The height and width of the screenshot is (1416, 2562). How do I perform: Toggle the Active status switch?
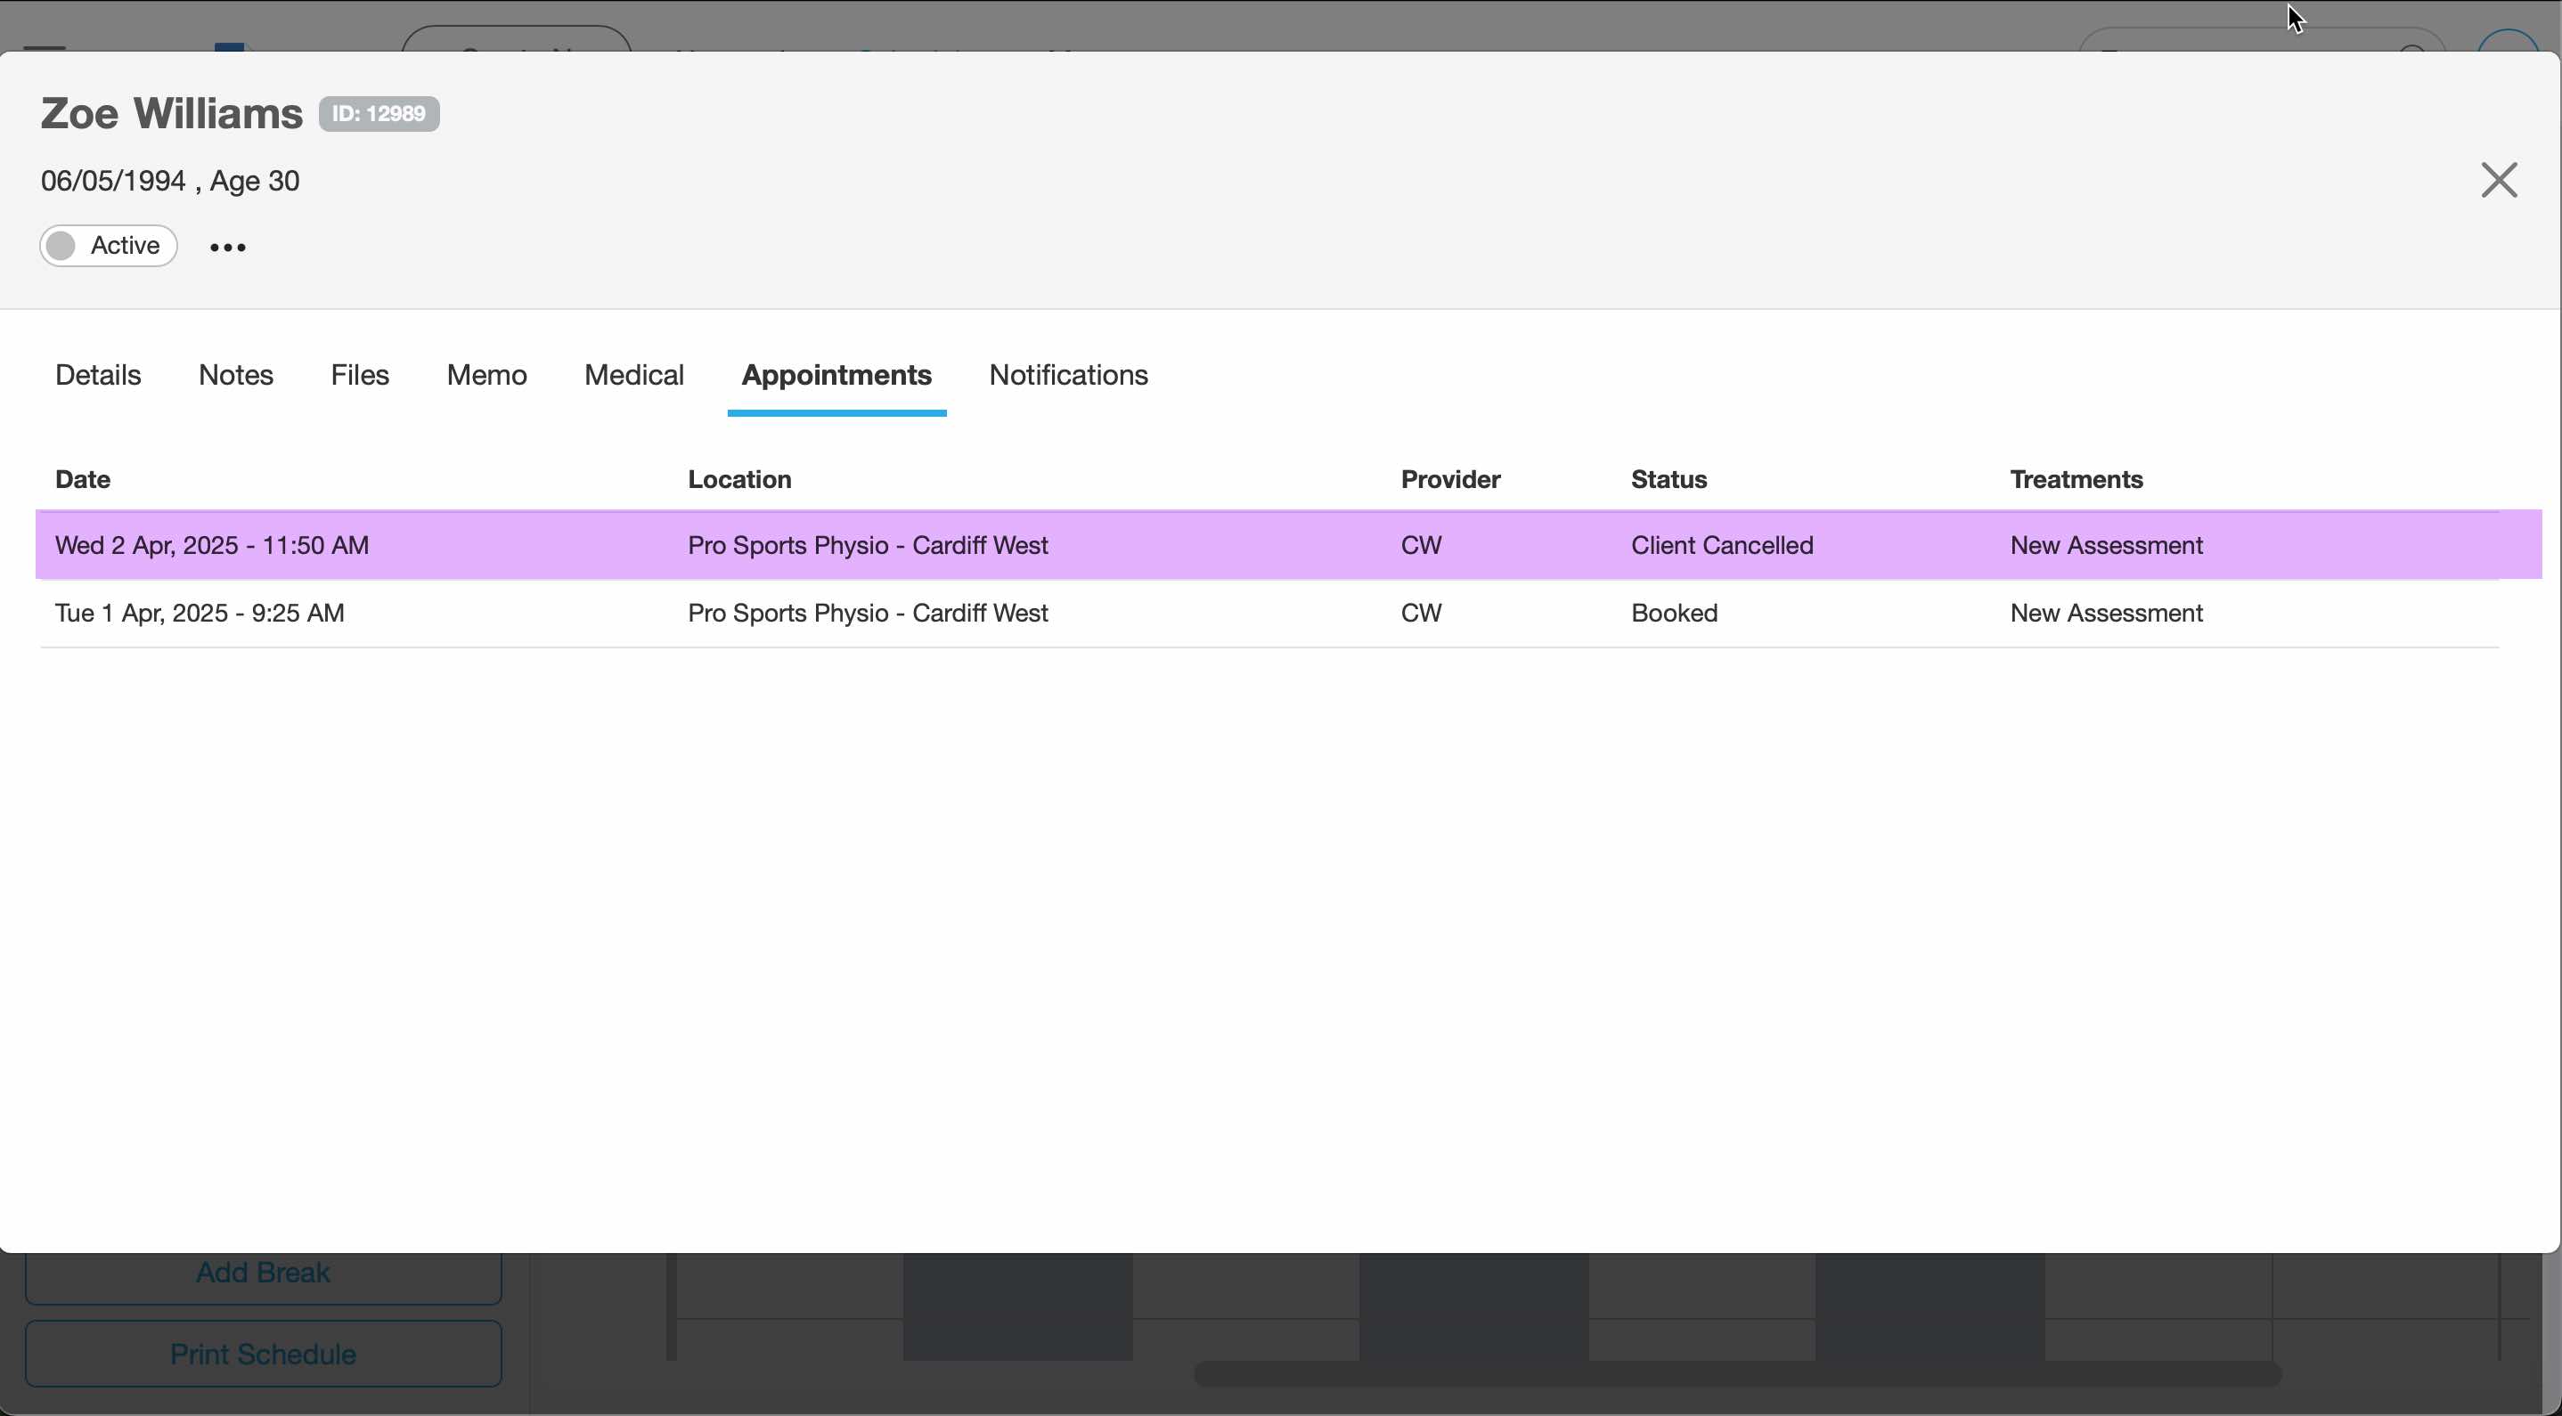[109, 246]
